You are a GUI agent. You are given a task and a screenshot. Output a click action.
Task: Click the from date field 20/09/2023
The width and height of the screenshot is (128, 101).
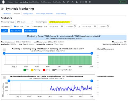pos(56,26)
